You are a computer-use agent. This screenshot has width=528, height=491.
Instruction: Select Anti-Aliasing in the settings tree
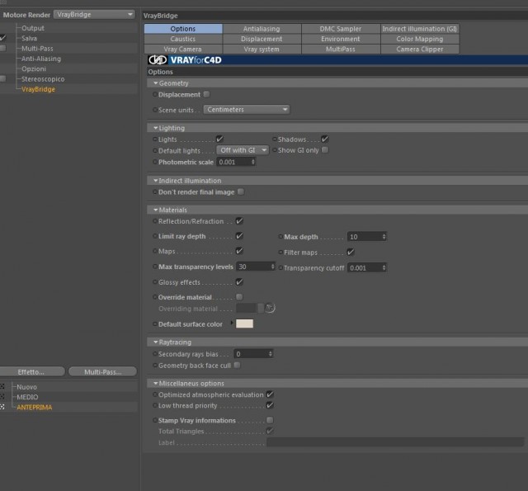click(41, 59)
